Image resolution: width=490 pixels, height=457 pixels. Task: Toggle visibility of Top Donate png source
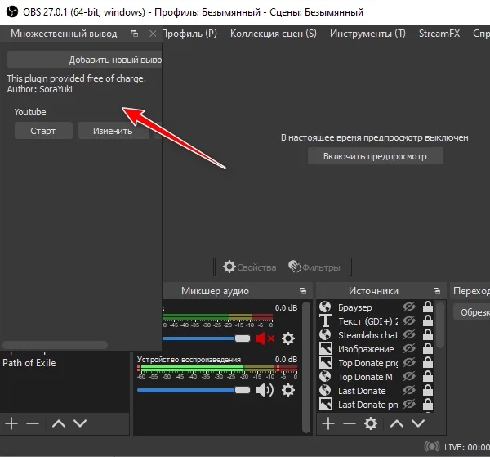(409, 362)
